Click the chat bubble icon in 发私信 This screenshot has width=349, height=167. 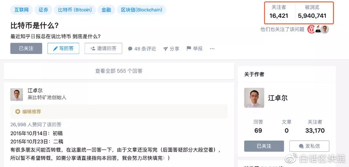tap(301, 146)
